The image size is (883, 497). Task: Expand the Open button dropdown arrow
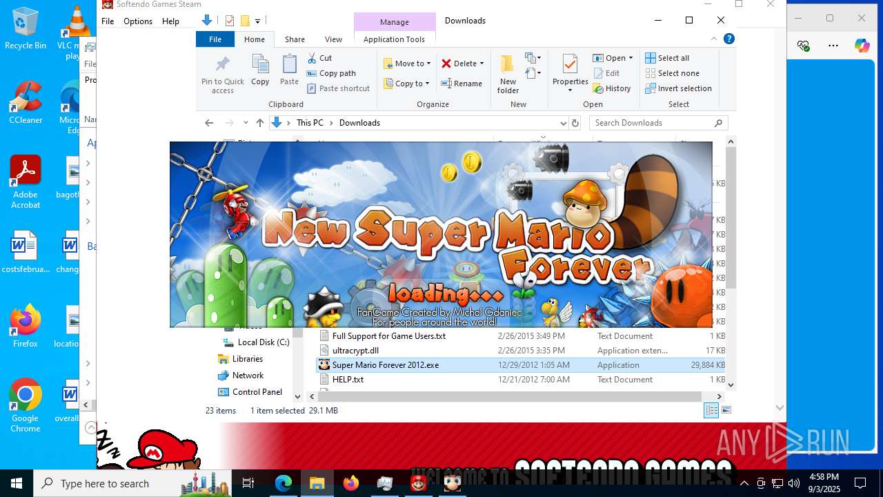point(631,58)
